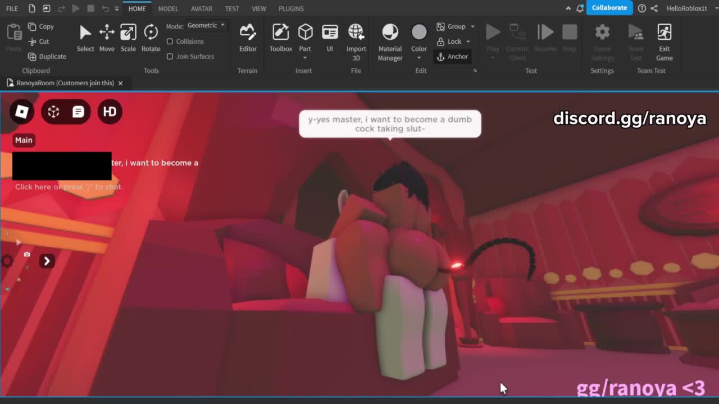The image size is (719, 404).
Task: Choose the Rotate tool
Action: pos(151,38)
